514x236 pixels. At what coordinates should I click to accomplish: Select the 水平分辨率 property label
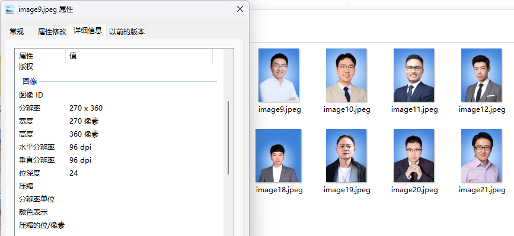(37, 147)
